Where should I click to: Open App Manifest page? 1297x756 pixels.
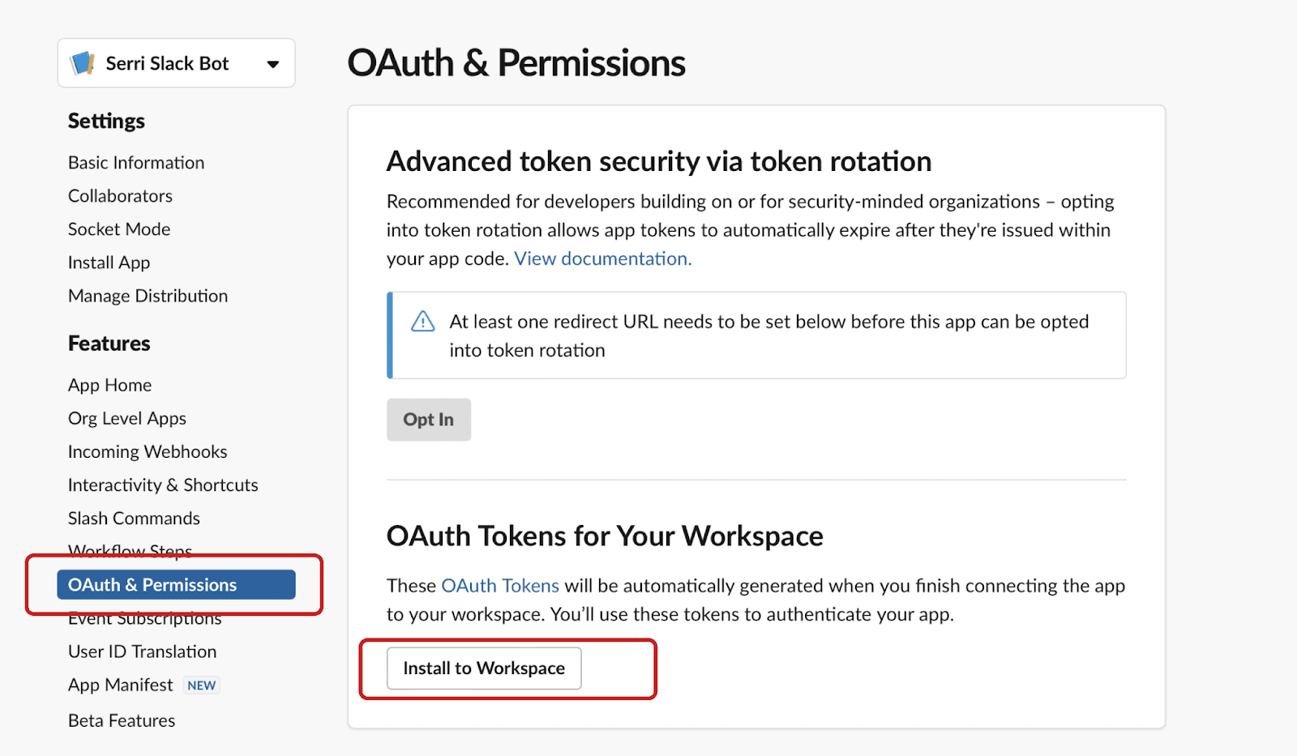click(x=121, y=685)
